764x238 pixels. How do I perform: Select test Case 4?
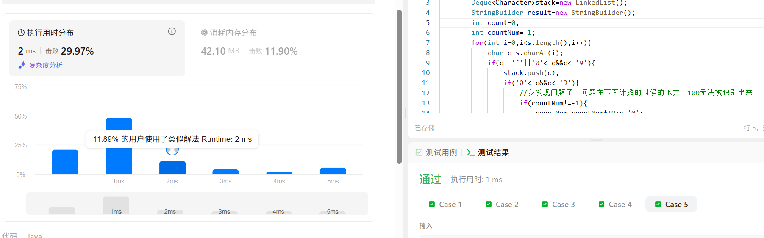pos(615,205)
